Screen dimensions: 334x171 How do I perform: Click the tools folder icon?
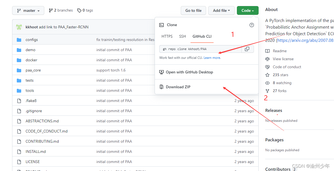tap(19, 91)
